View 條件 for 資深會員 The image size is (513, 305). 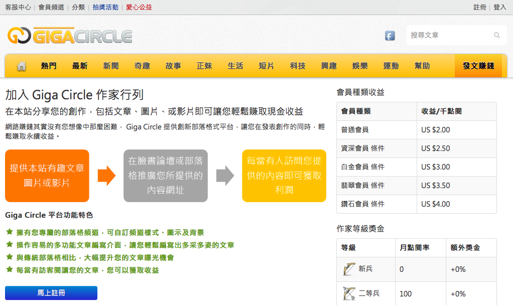tap(377, 148)
